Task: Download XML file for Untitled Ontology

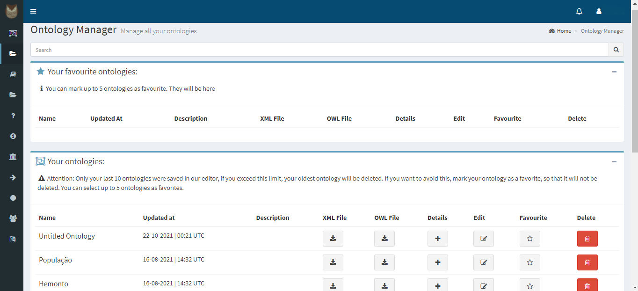Action: pos(333,239)
